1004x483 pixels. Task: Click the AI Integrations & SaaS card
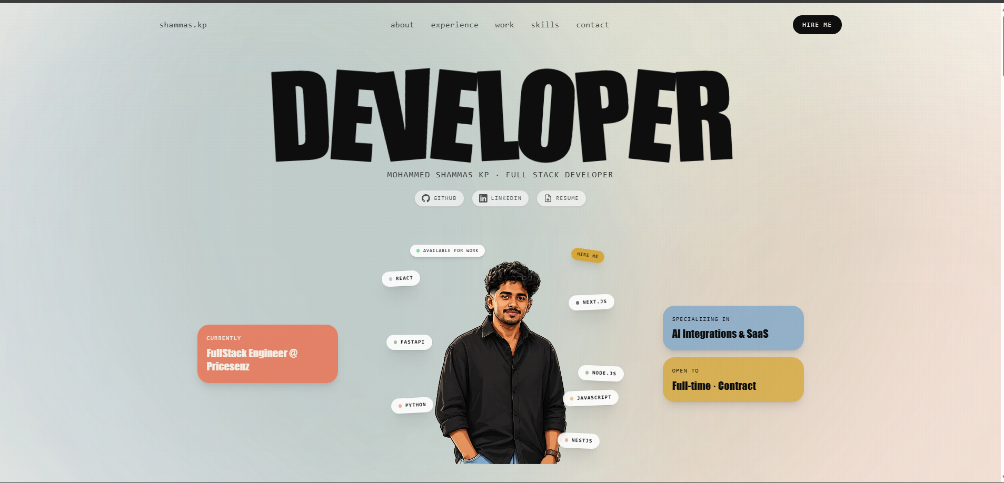point(733,328)
